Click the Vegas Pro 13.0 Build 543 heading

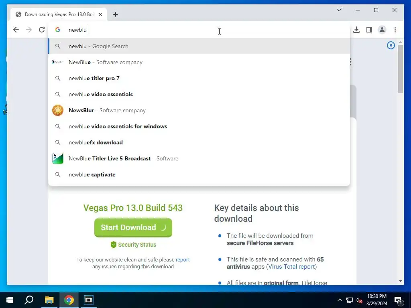[x=133, y=208]
